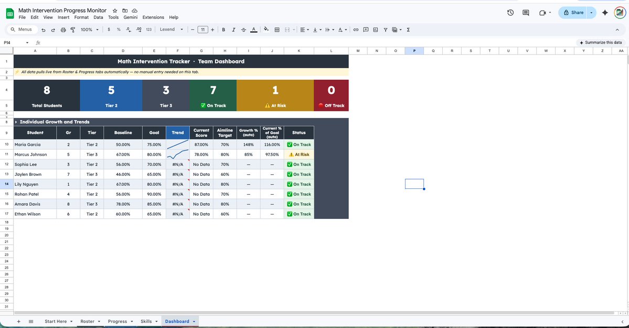Screen dimensions: 629x328
Task: Toggle italic formatting
Action: 233,30
